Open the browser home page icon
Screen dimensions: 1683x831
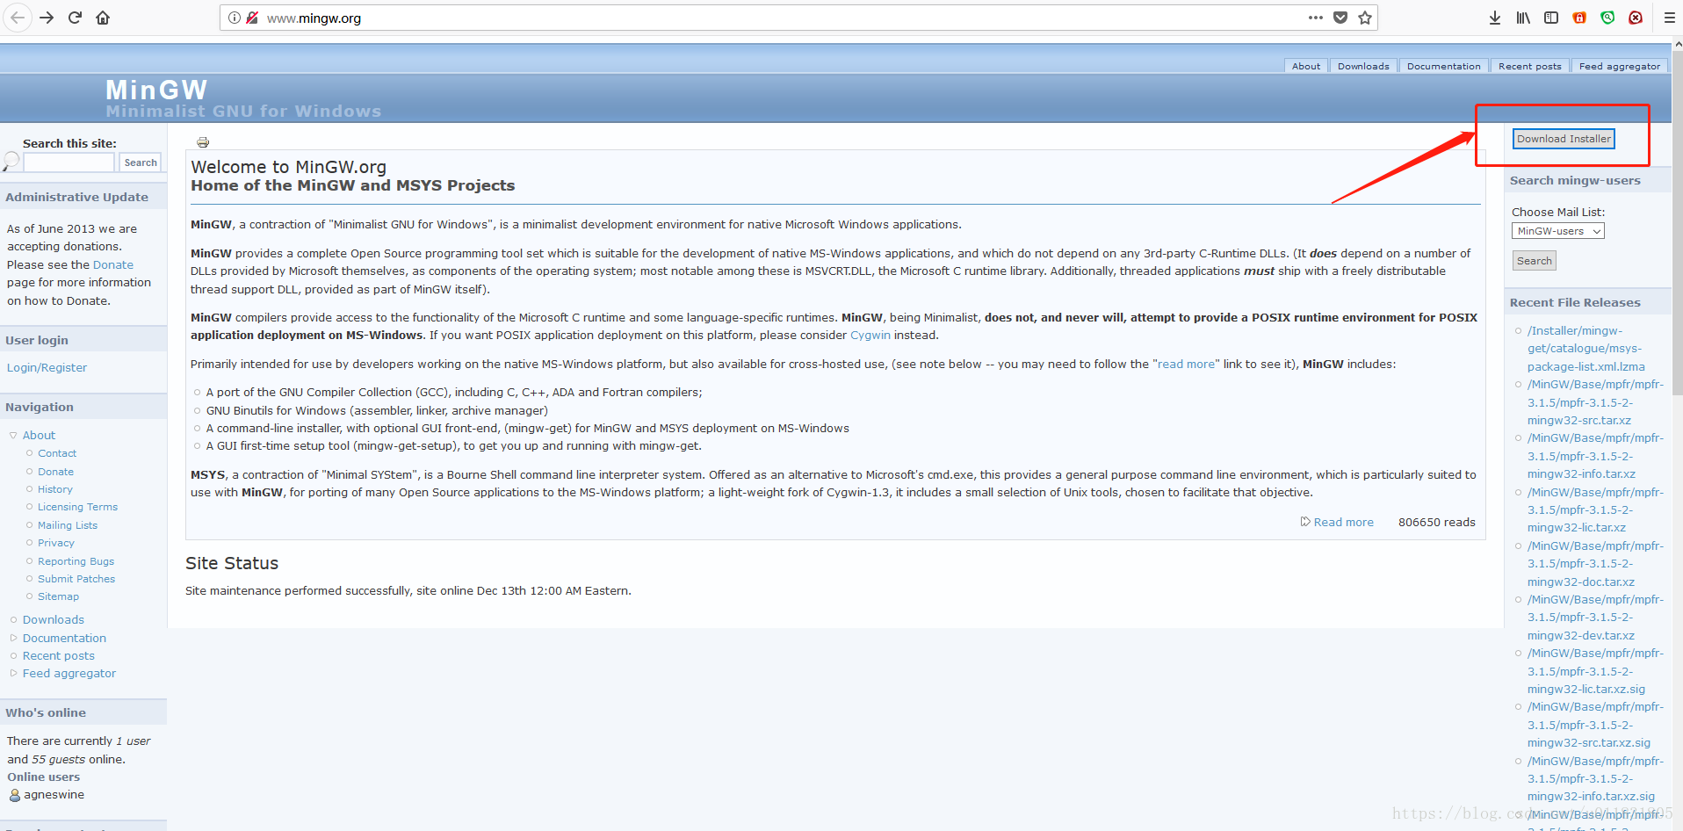click(103, 18)
